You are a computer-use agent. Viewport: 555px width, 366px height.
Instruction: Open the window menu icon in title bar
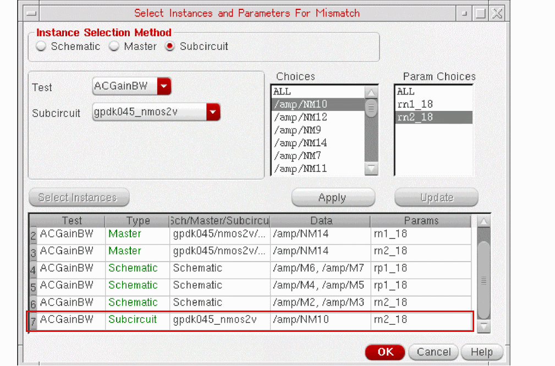(32, 13)
